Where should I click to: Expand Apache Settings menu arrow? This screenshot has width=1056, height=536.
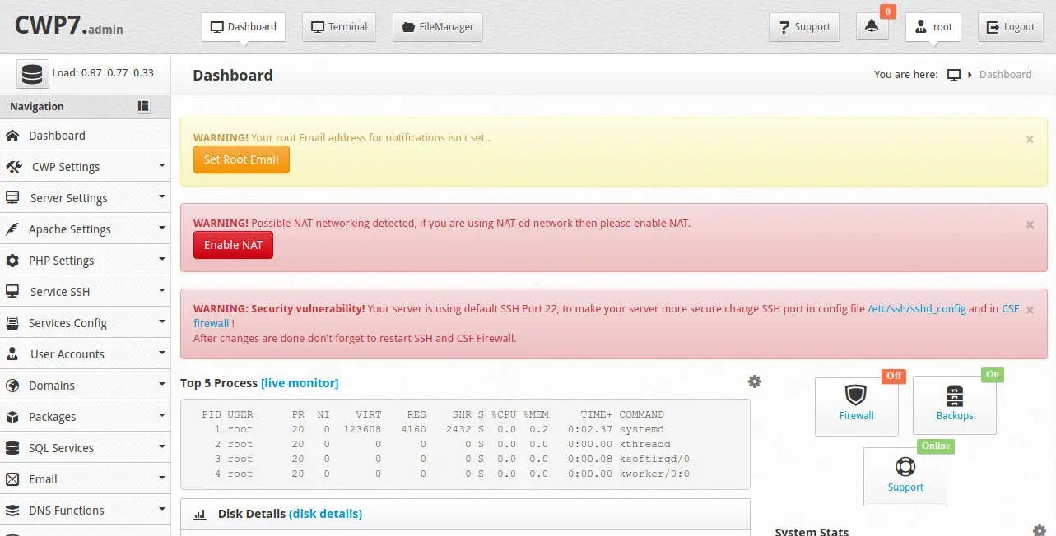162,228
